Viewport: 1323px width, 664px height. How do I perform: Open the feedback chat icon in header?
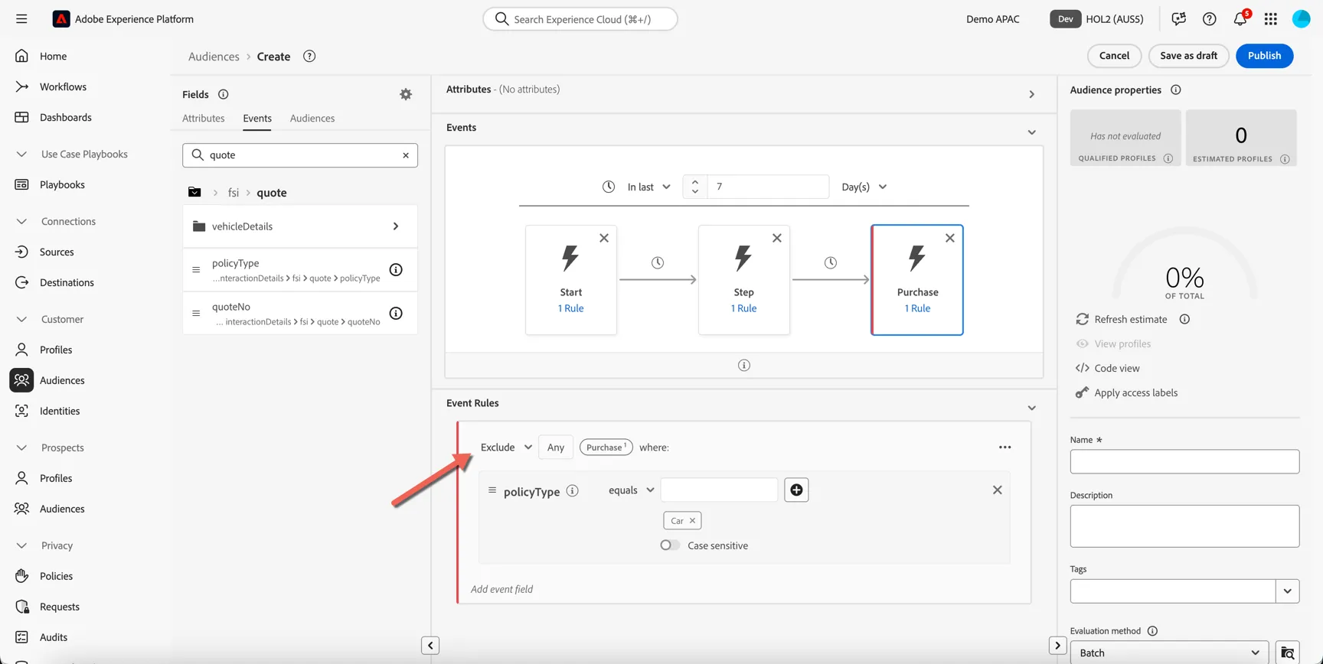(x=1179, y=19)
